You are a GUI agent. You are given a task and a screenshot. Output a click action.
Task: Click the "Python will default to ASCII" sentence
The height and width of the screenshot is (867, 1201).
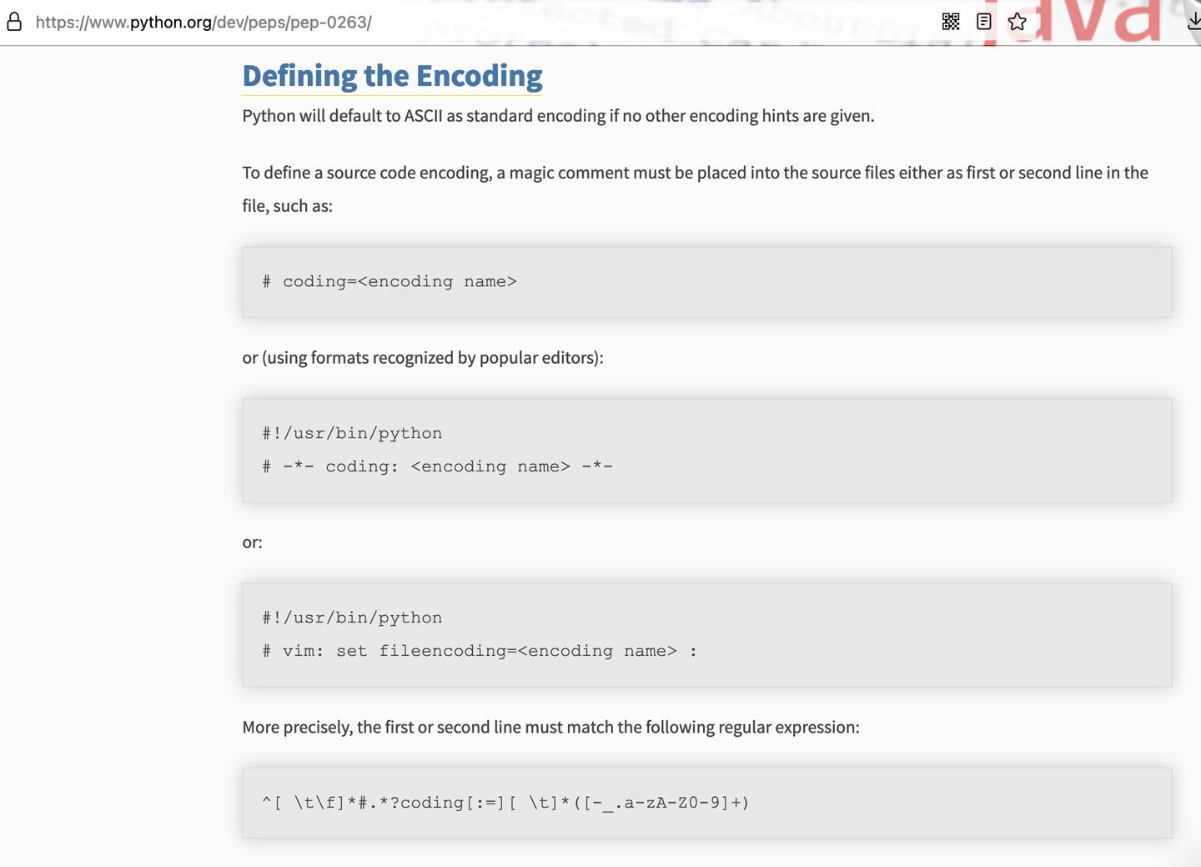[558, 116]
